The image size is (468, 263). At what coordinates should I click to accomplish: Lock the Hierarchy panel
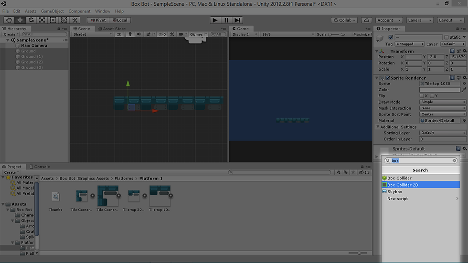click(58, 29)
